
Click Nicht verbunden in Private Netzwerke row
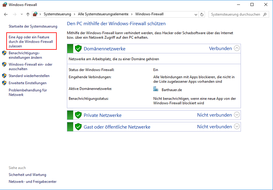(x=214, y=115)
